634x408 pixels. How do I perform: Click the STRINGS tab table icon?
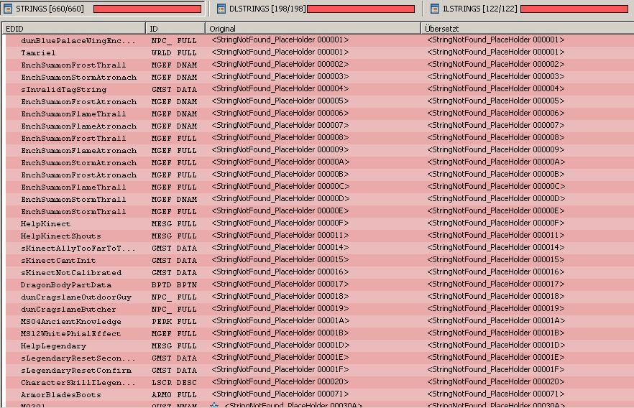point(8,9)
